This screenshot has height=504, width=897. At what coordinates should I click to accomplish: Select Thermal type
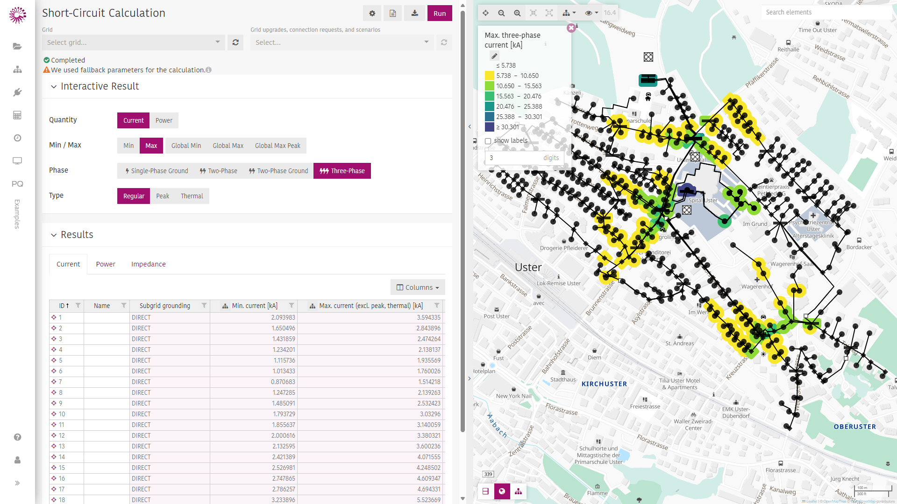tap(192, 196)
